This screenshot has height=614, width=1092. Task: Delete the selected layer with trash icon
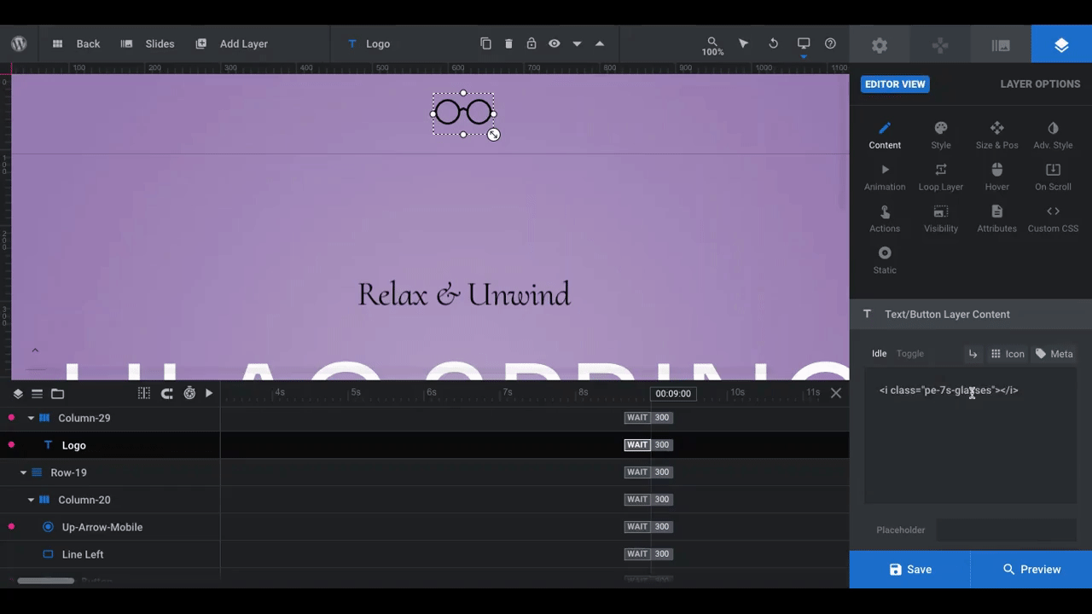tap(508, 43)
